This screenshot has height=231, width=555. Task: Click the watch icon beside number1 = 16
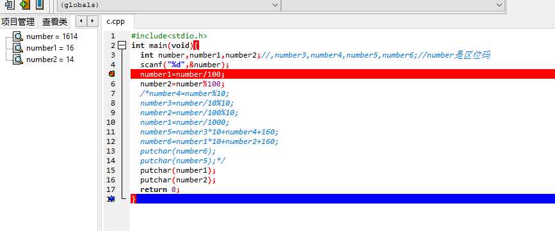click(x=18, y=48)
